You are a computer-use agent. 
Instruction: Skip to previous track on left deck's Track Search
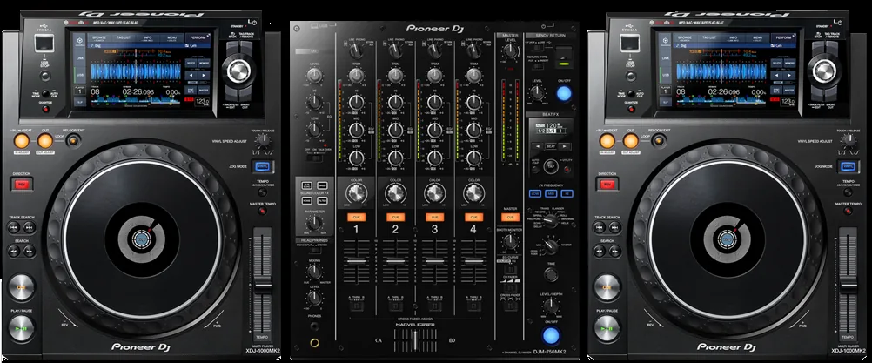point(14,227)
